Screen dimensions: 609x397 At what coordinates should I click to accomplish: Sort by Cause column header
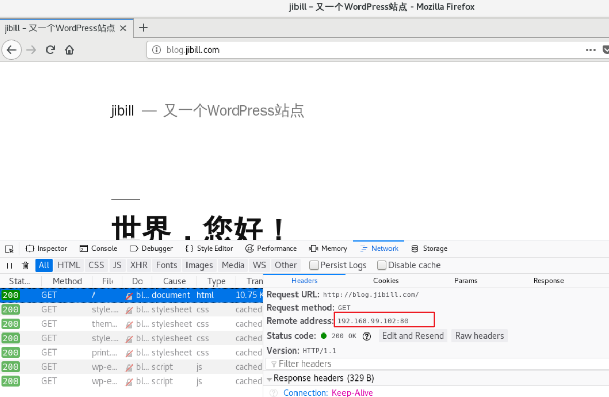click(175, 281)
